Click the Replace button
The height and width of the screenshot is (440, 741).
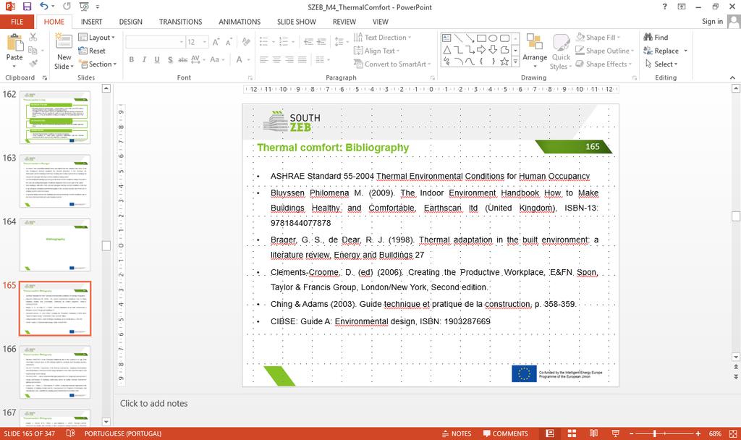pyautogui.click(x=661, y=51)
